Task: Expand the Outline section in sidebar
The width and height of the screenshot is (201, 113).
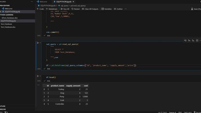Action: (3, 106)
